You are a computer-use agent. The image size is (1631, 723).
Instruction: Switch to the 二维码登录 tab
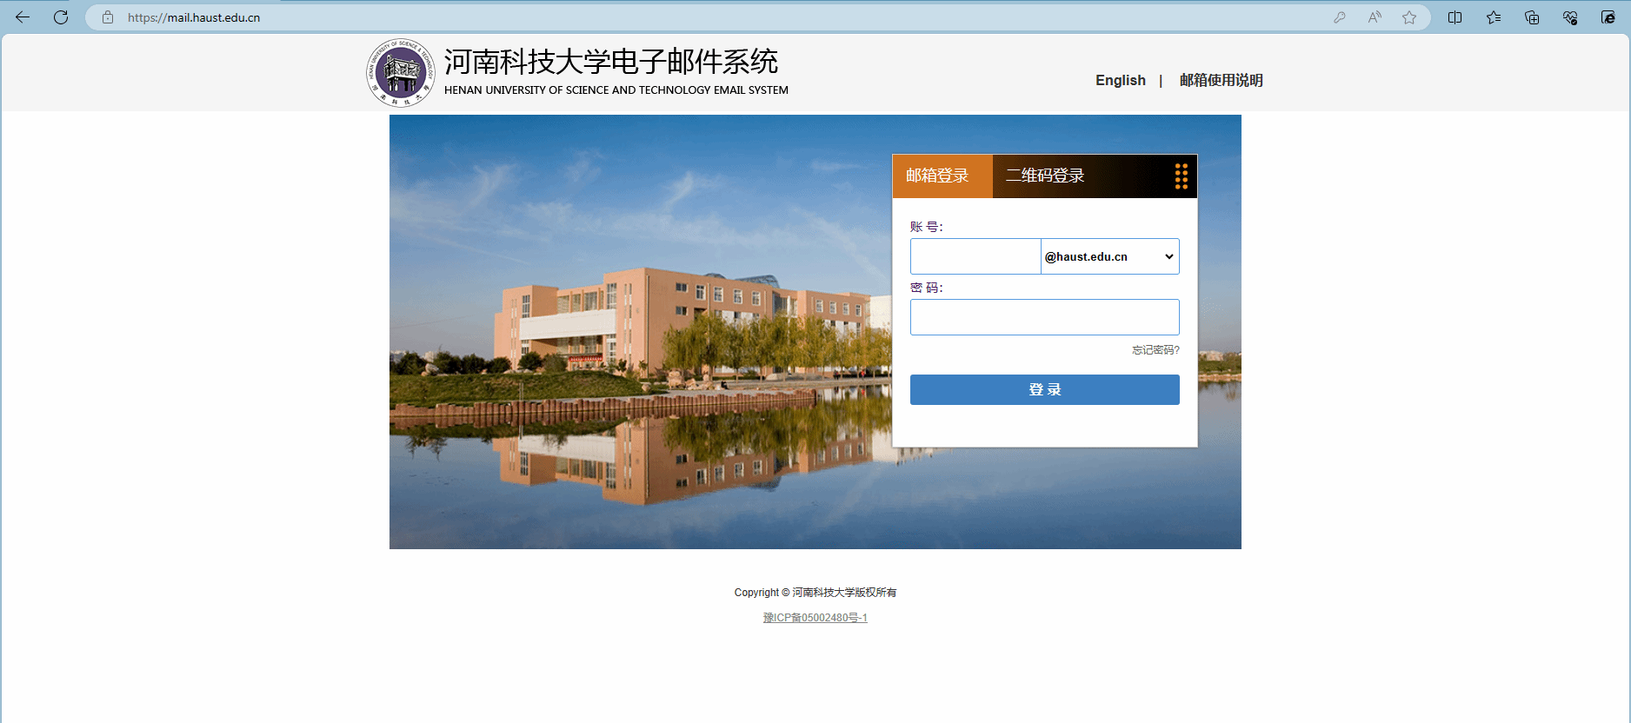click(x=1045, y=176)
